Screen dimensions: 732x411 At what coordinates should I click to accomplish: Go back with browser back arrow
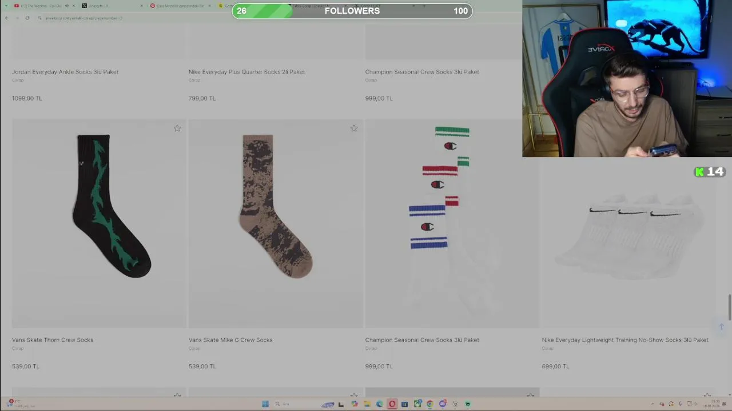[x=7, y=18]
